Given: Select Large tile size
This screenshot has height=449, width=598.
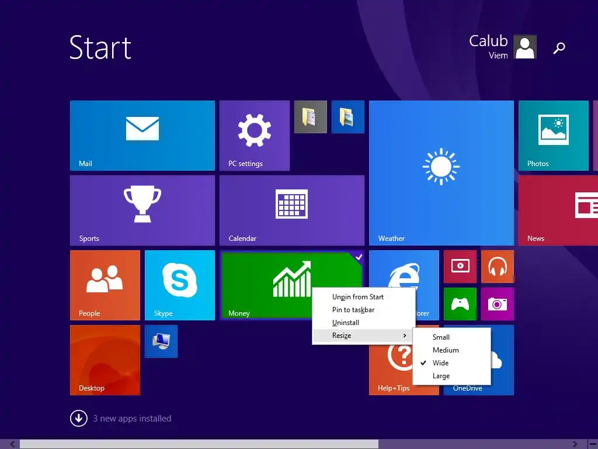Looking at the screenshot, I should [451, 376].
